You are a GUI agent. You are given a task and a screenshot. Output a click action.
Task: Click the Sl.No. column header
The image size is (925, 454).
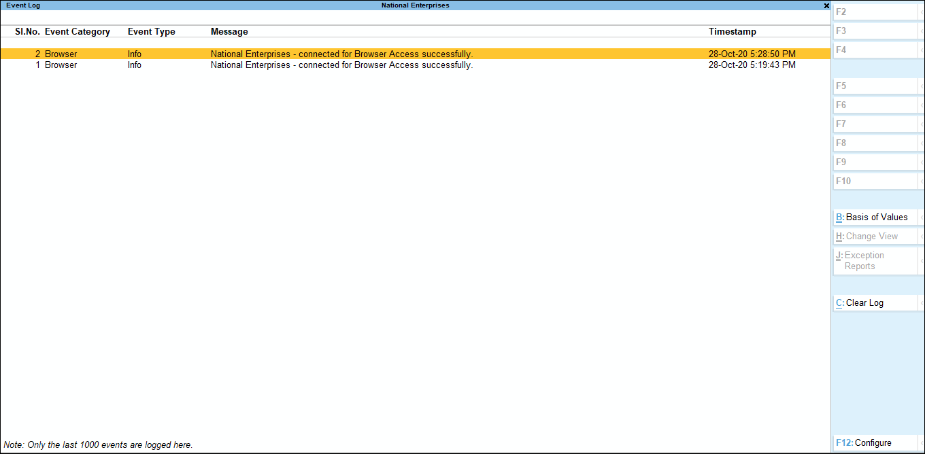click(27, 32)
